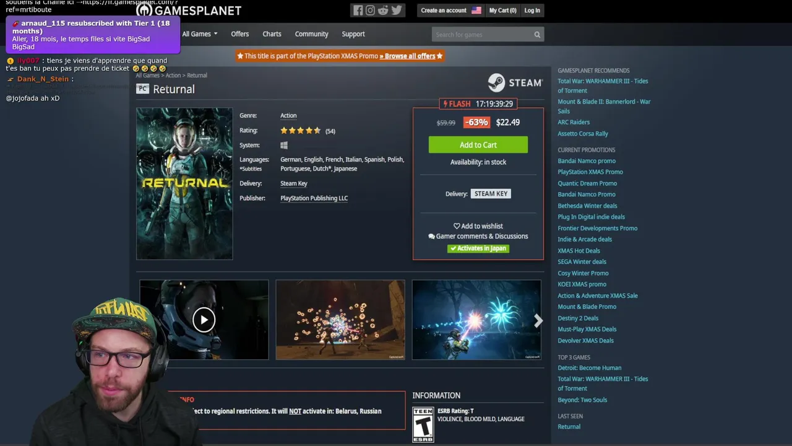Image resolution: width=792 pixels, height=446 pixels.
Task: Click the US flag region selector
Action: 476,11
